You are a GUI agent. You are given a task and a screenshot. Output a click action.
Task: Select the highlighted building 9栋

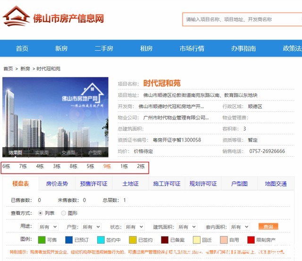click(107, 166)
